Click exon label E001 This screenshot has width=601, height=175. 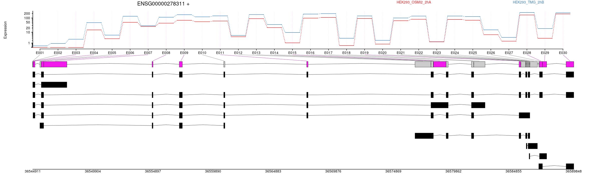pyautogui.click(x=40, y=53)
